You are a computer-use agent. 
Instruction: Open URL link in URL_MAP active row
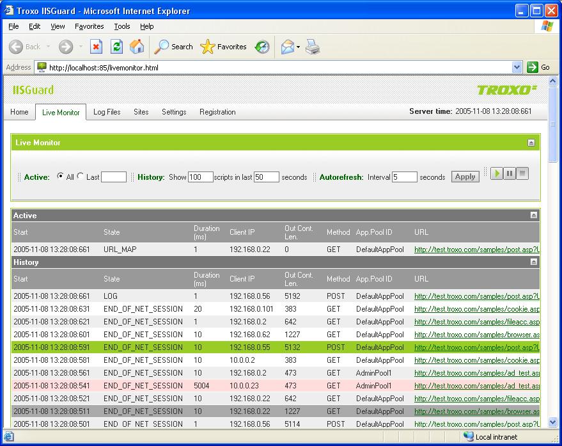click(477, 250)
